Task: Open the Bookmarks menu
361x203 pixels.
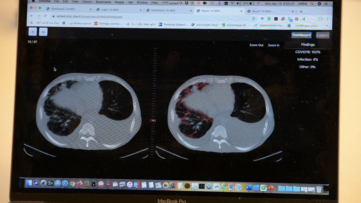Action: coord(103,2)
